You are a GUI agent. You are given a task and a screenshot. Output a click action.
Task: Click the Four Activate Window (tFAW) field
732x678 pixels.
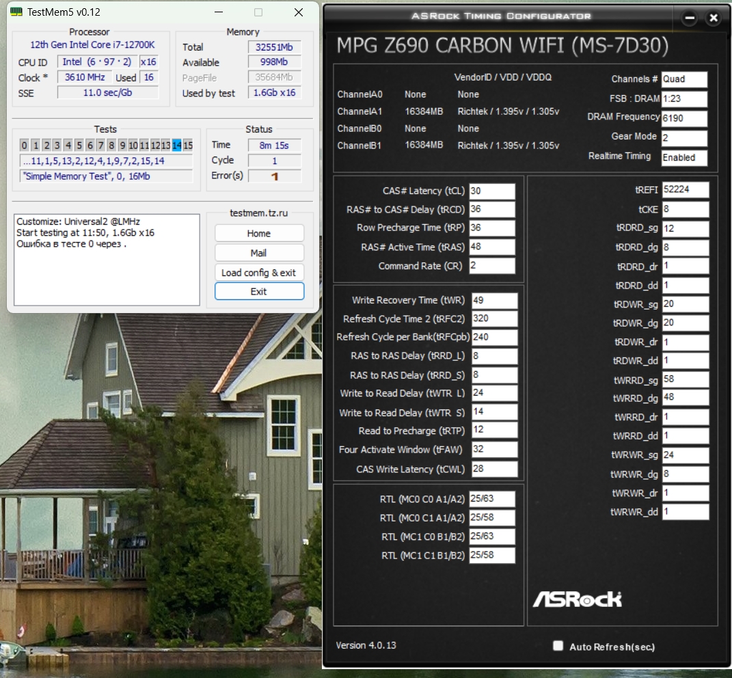(x=494, y=449)
